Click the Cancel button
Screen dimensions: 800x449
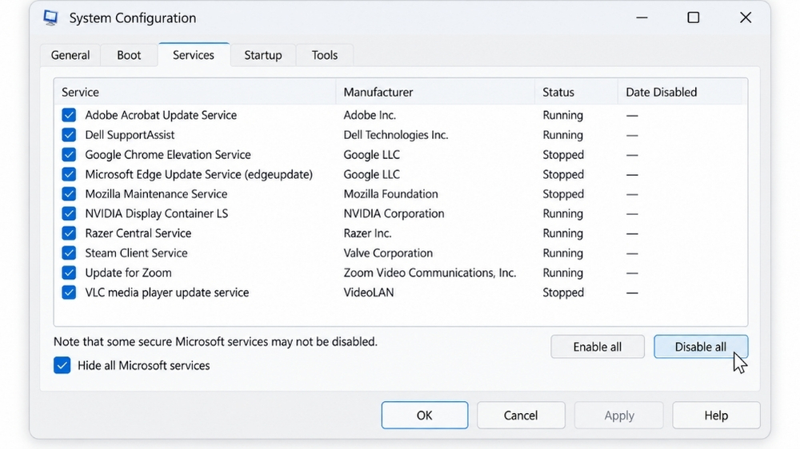click(521, 415)
